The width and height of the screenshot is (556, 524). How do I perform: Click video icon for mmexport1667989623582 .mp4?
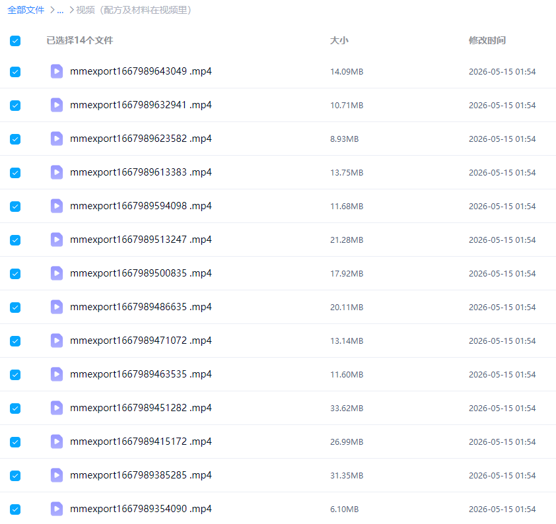[x=57, y=139]
